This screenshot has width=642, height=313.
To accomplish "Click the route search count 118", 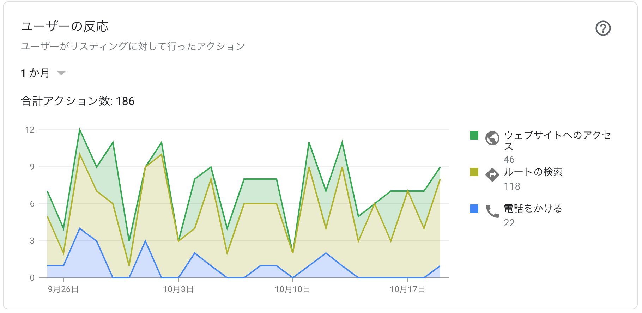I will 512,186.
